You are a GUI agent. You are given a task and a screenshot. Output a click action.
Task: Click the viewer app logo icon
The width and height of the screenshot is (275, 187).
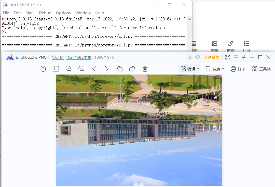[10, 57]
